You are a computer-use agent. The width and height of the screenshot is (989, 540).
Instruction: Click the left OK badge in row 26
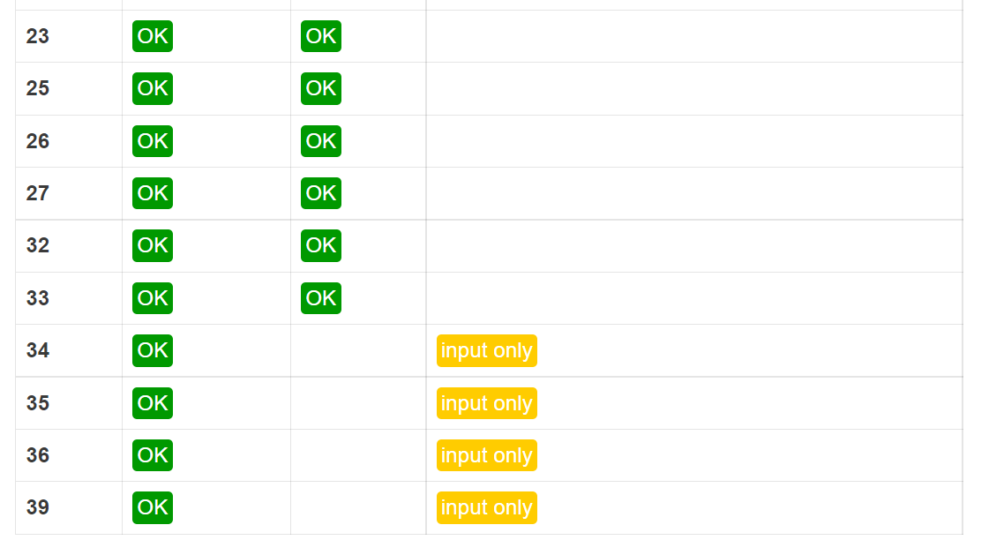[153, 141]
